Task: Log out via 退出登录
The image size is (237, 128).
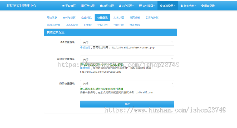Action: pyautogui.click(x=208, y=6)
